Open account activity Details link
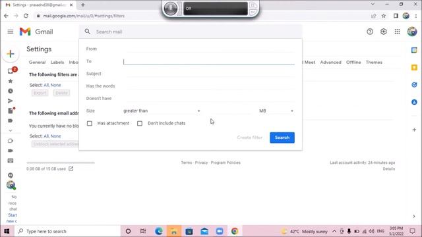422x237 pixels. [388, 169]
